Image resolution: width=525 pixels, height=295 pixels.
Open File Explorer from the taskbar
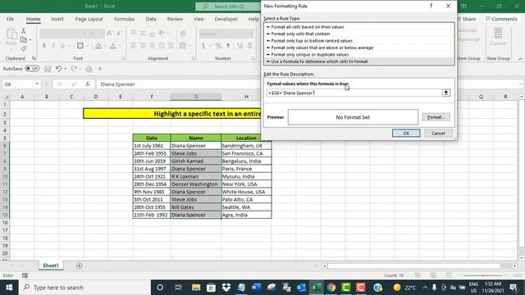(196, 288)
